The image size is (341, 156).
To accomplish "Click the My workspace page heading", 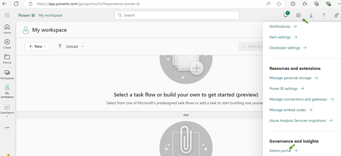I will click(x=50, y=30).
